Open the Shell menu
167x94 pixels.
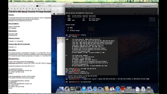point(24,1)
